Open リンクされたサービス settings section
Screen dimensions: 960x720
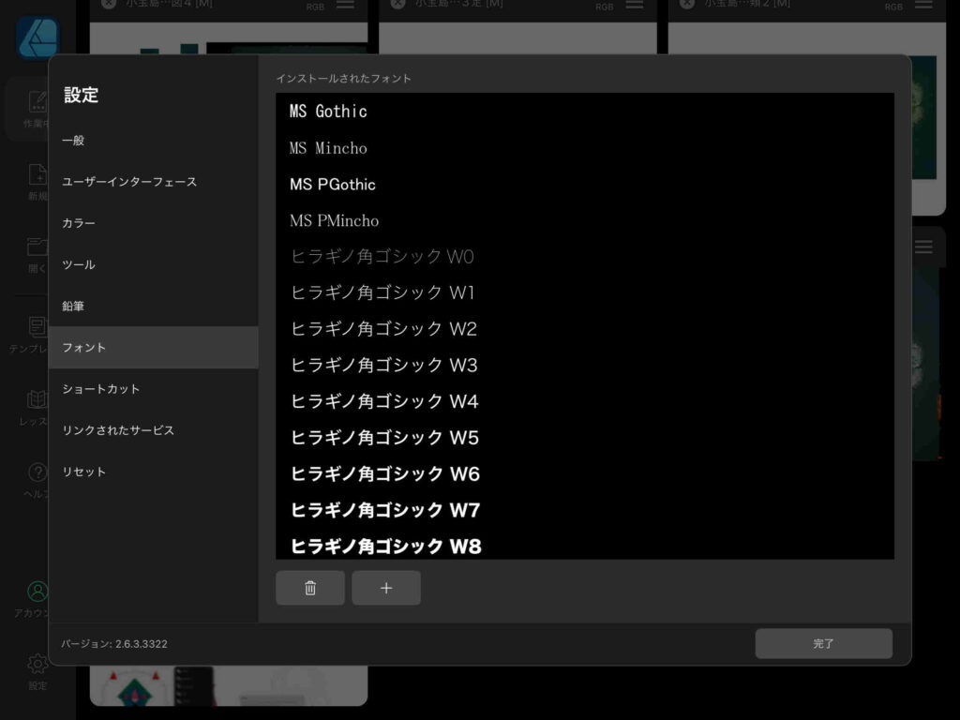click(x=153, y=430)
